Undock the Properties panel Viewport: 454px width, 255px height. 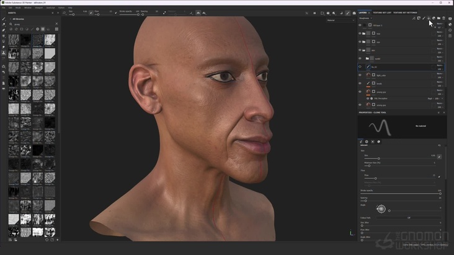(438, 113)
